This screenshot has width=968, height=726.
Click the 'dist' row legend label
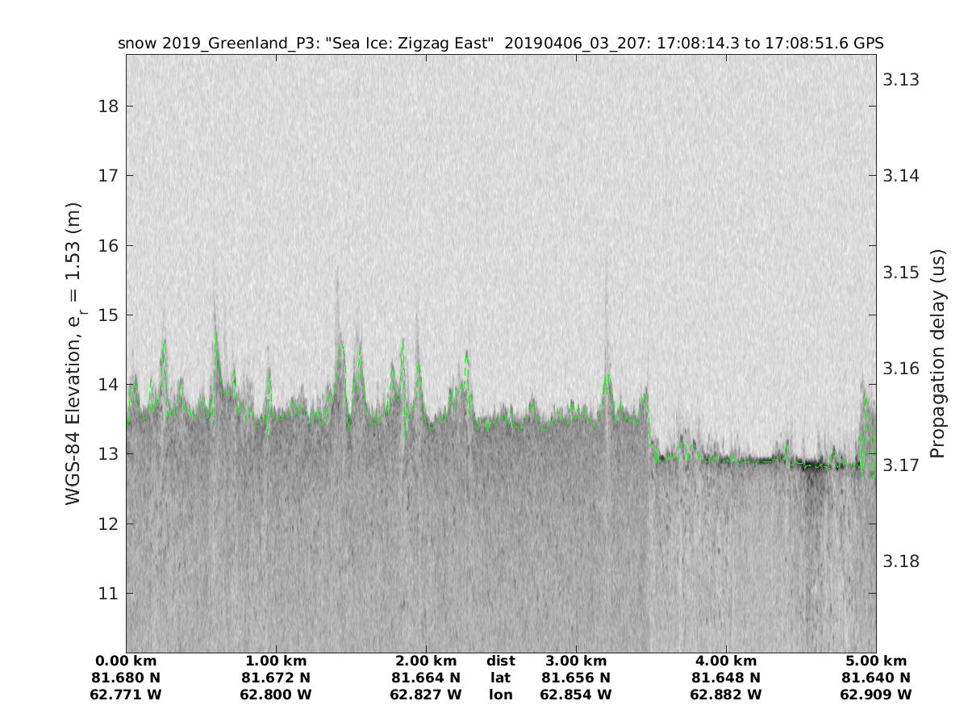pyautogui.click(x=500, y=661)
